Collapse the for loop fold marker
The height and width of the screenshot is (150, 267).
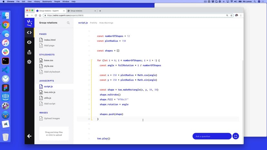[x=92, y=60]
